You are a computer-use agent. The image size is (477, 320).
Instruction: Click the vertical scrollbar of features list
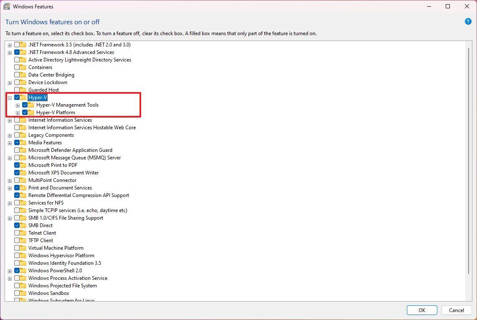click(x=469, y=161)
